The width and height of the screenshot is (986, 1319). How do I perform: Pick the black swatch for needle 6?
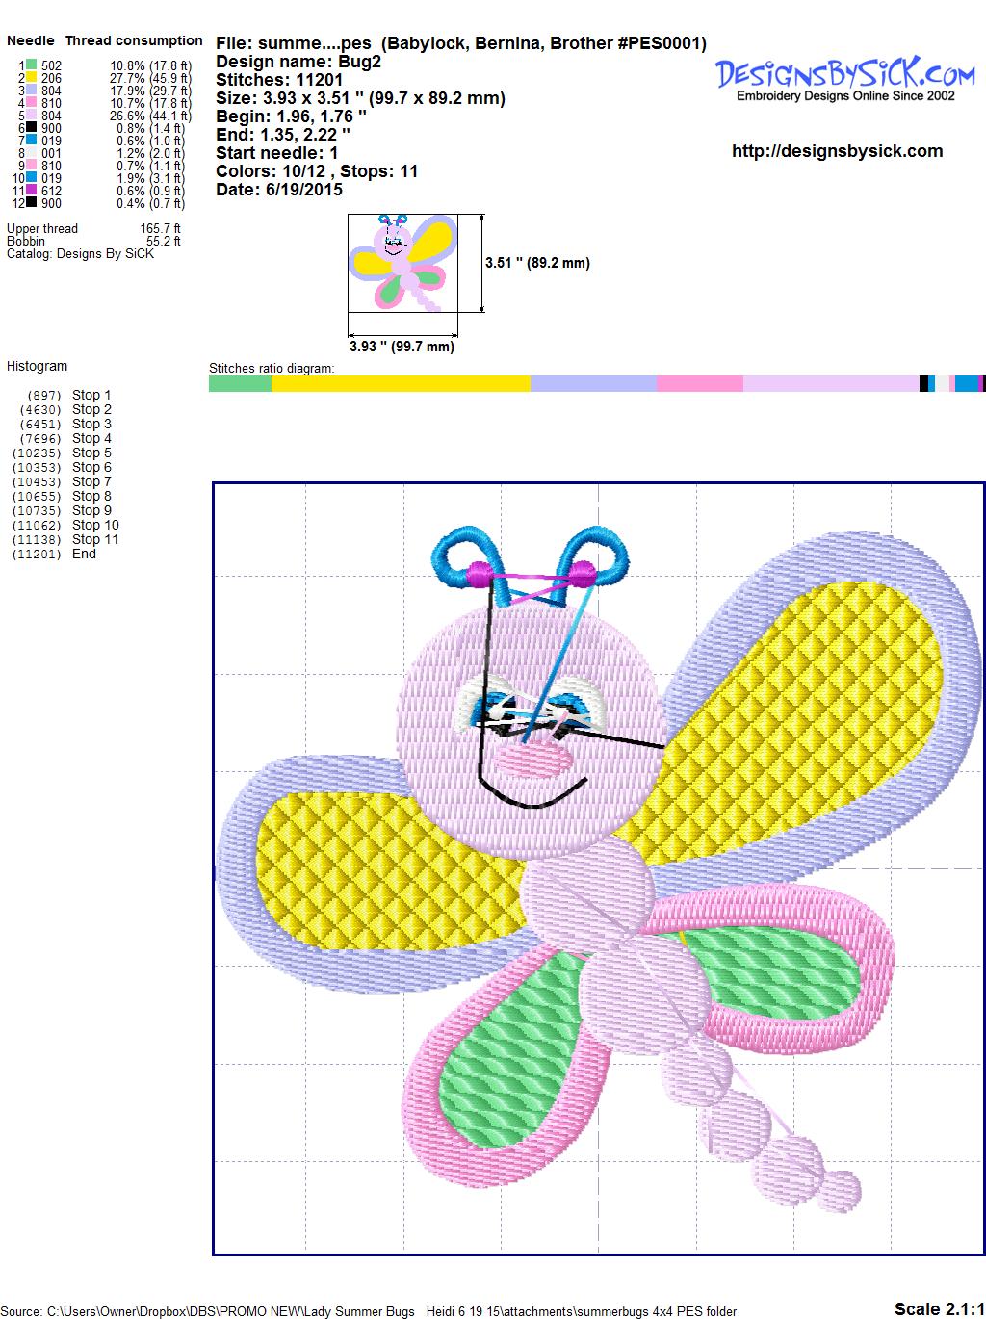point(32,128)
